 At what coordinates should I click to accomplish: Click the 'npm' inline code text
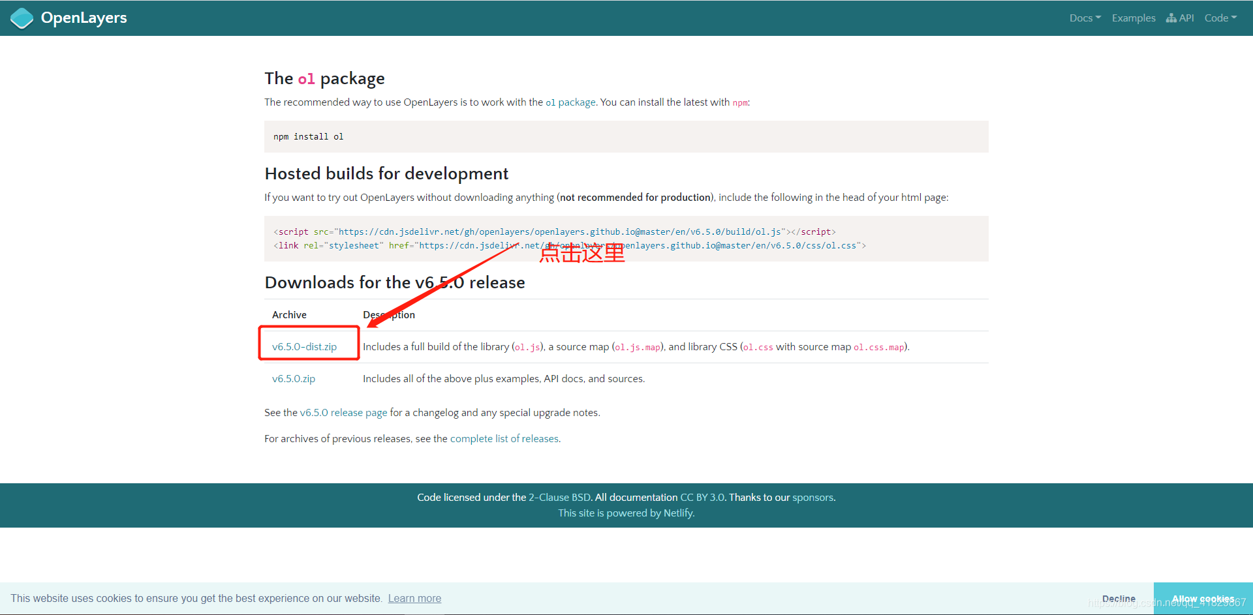point(740,103)
